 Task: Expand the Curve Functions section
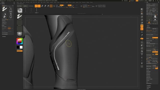(5, 33)
